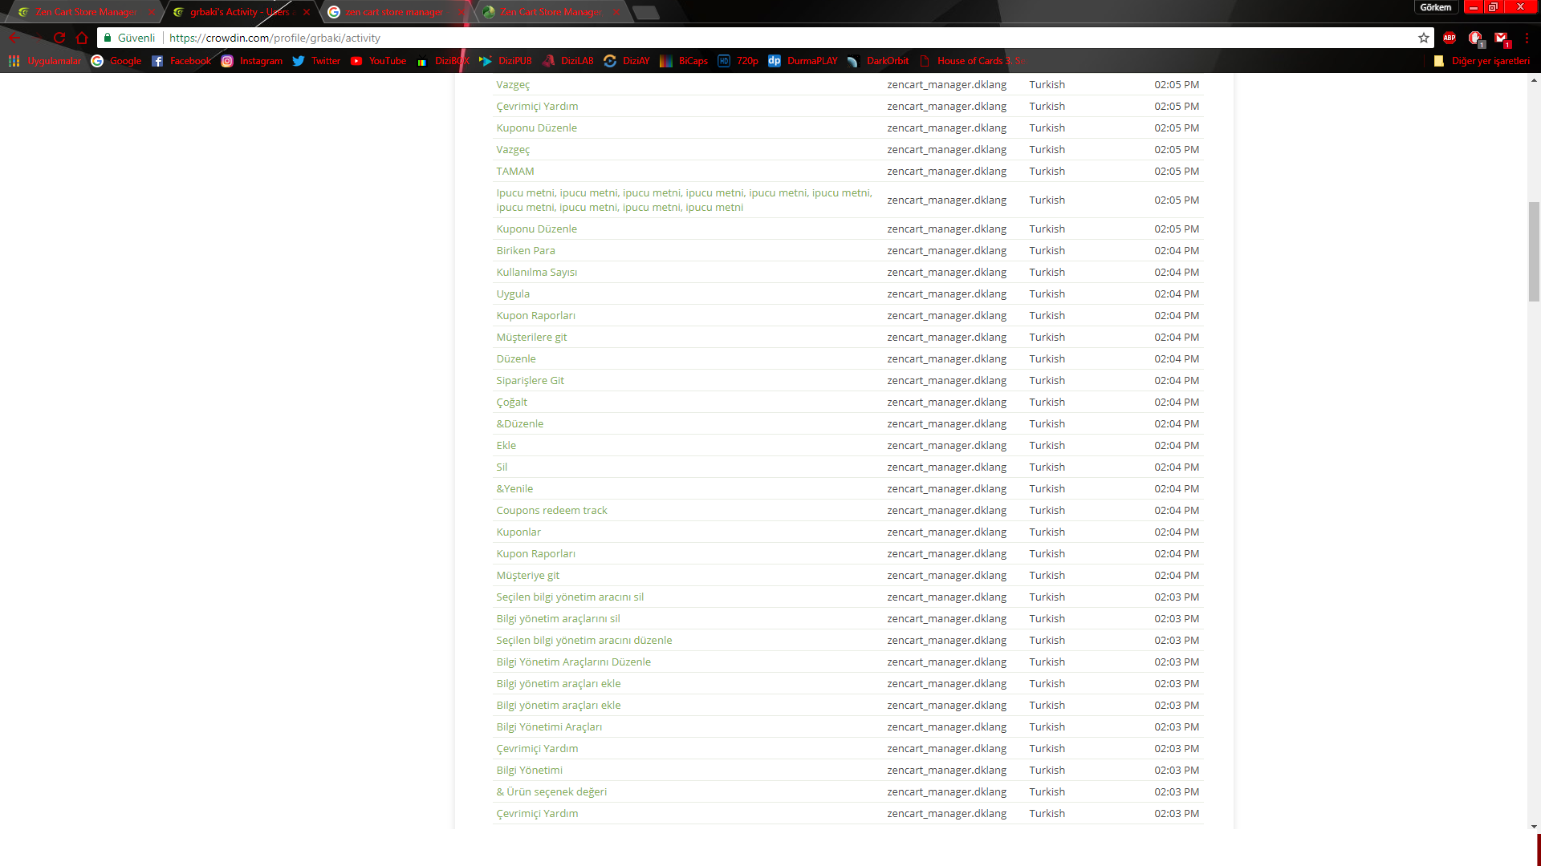
Task: Open 'Seçilen bilgi yönetim aracını düzenle' link
Action: (x=583, y=640)
